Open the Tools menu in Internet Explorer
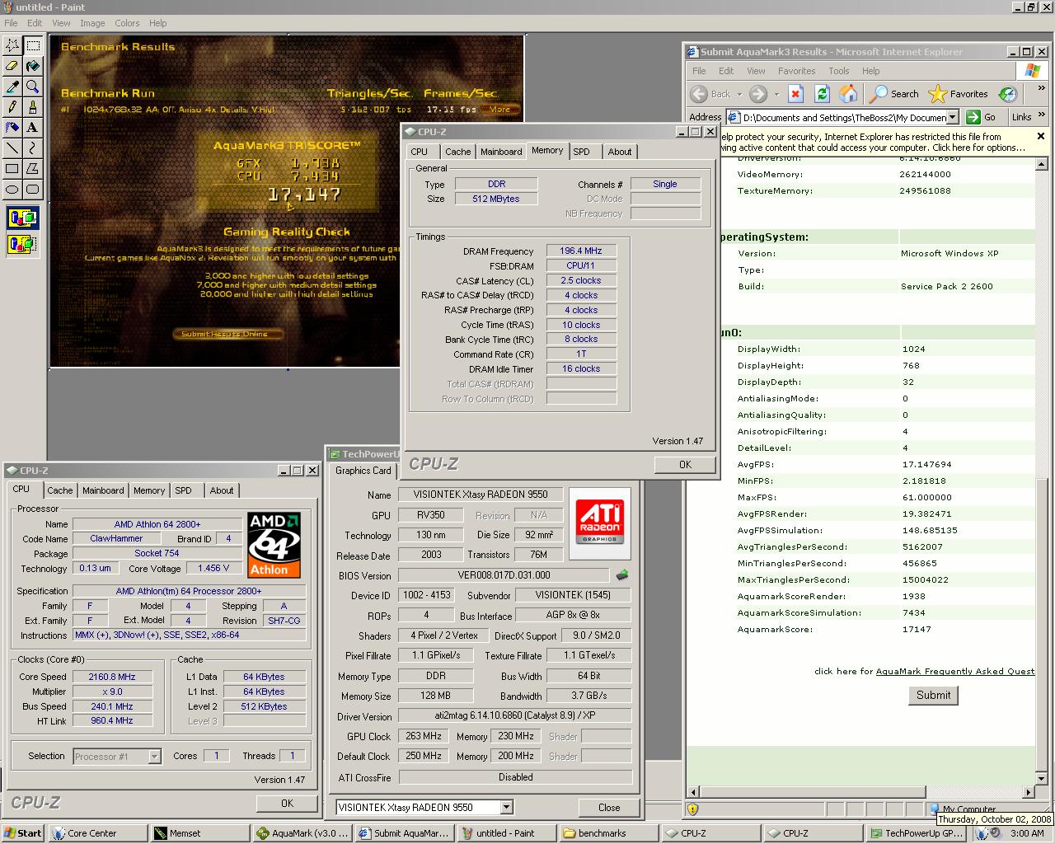Screen dimensions: 1055x844 [839, 71]
